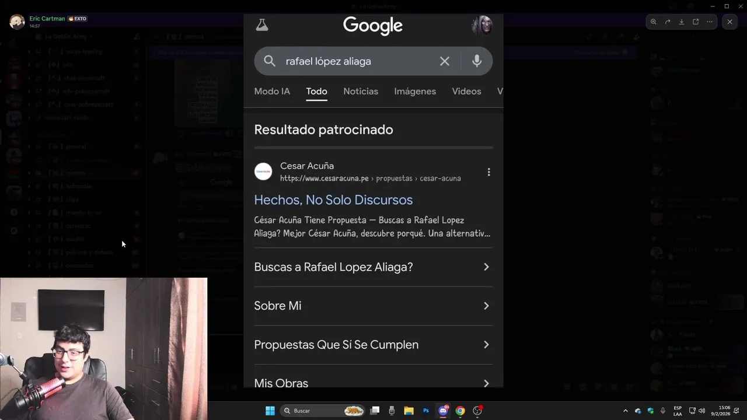Open the Google account profile picture
Screen dimensions: 747x420
482,25
